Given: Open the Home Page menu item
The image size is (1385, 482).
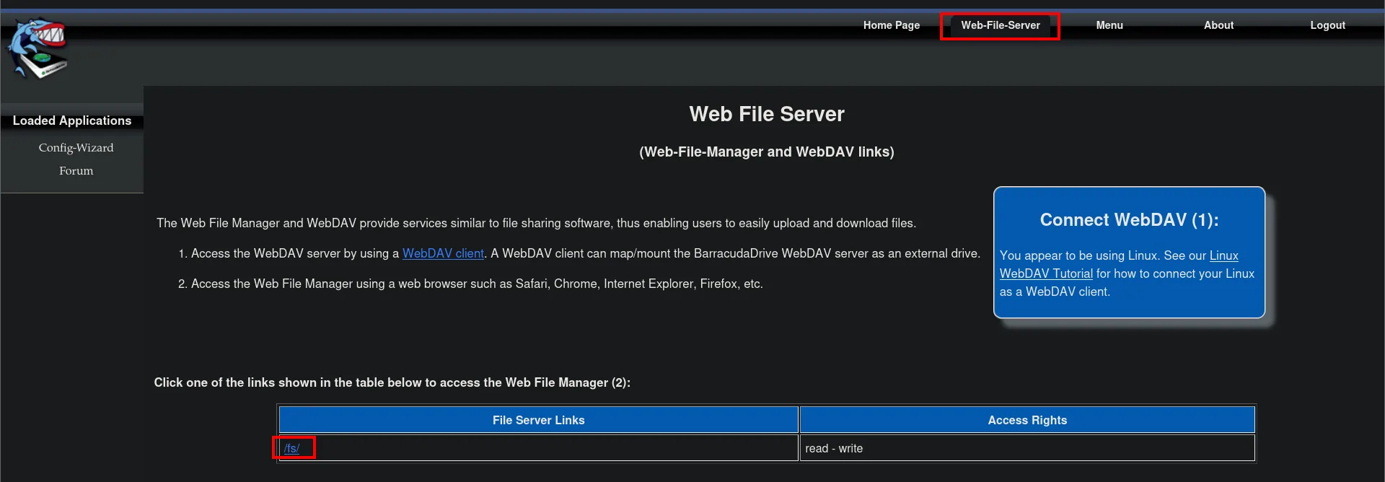Looking at the screenshot, I should (892, 25).
